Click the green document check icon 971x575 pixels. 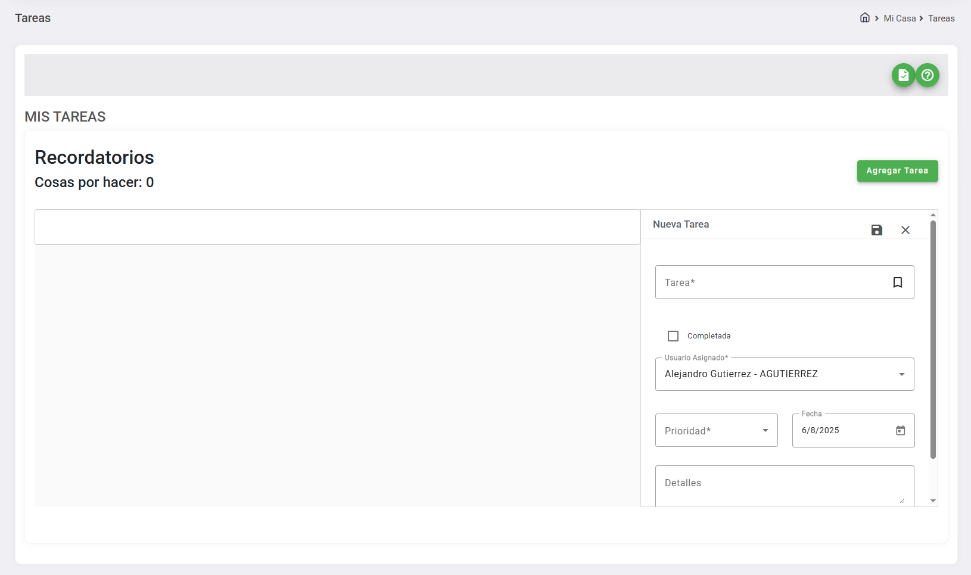(x=903, y=75)
